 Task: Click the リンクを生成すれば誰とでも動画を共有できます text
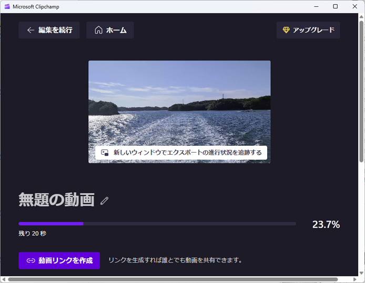[x=176, y=260]
